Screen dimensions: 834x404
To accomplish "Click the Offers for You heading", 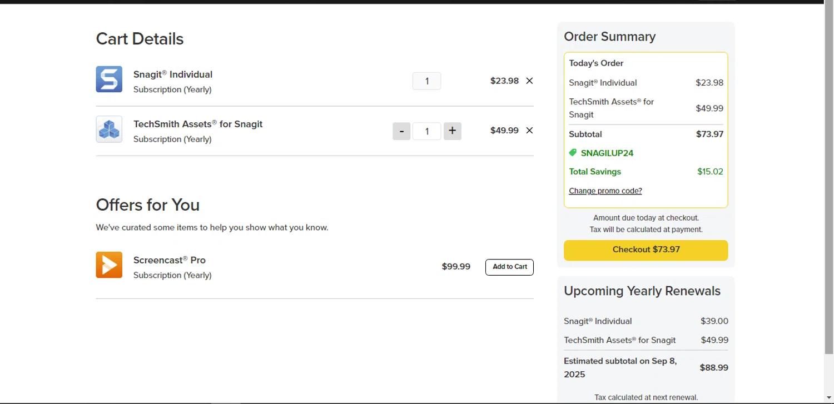I will coord(148,205).
